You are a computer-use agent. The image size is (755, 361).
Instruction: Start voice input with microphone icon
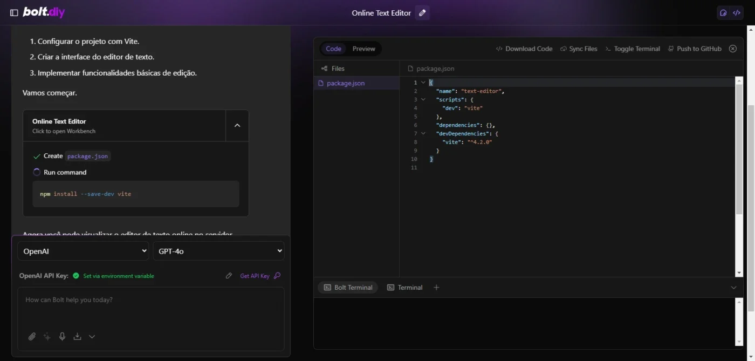[62, 336]
